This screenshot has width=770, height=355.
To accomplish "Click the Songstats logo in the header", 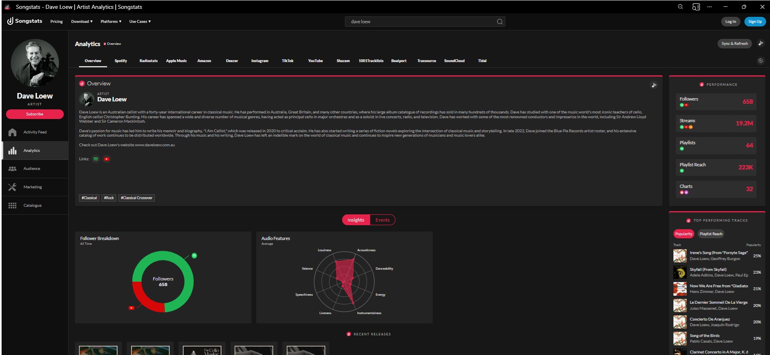I will coord(25,21).
